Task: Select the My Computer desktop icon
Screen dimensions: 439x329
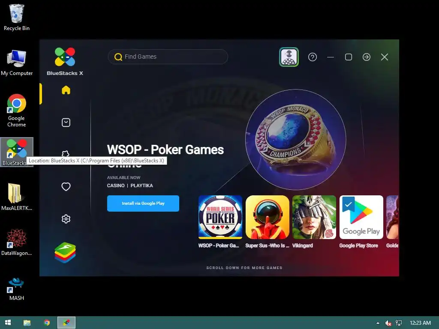Action: pyautogui.click(x=17, y=63)
